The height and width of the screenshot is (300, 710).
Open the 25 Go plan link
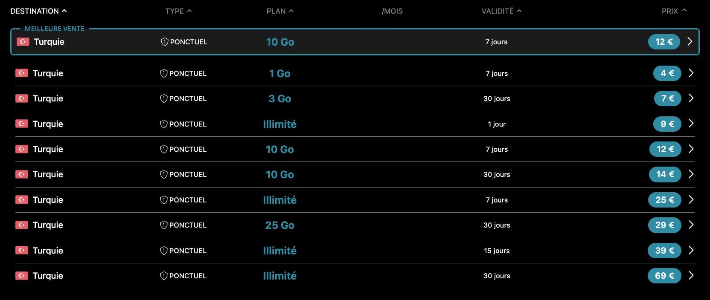279,225
